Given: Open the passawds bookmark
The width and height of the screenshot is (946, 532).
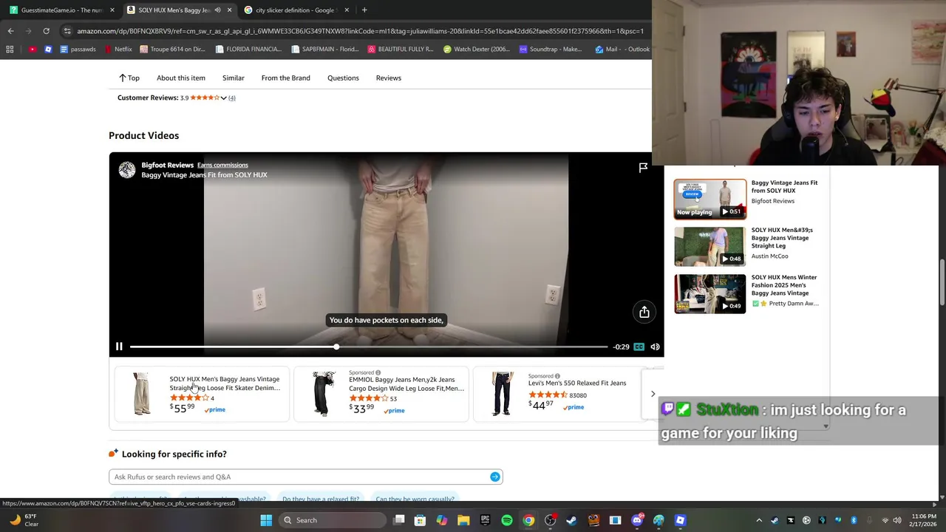Looking at the screenshot, I should [78, 50].
